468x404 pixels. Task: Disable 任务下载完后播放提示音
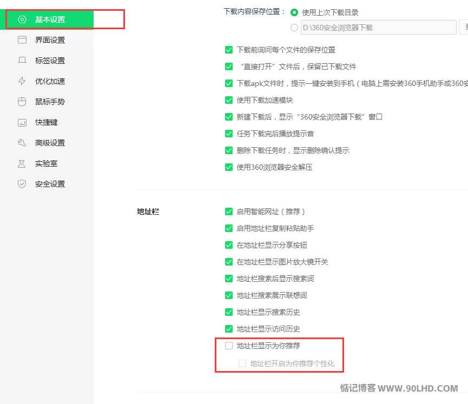[229, 134]
